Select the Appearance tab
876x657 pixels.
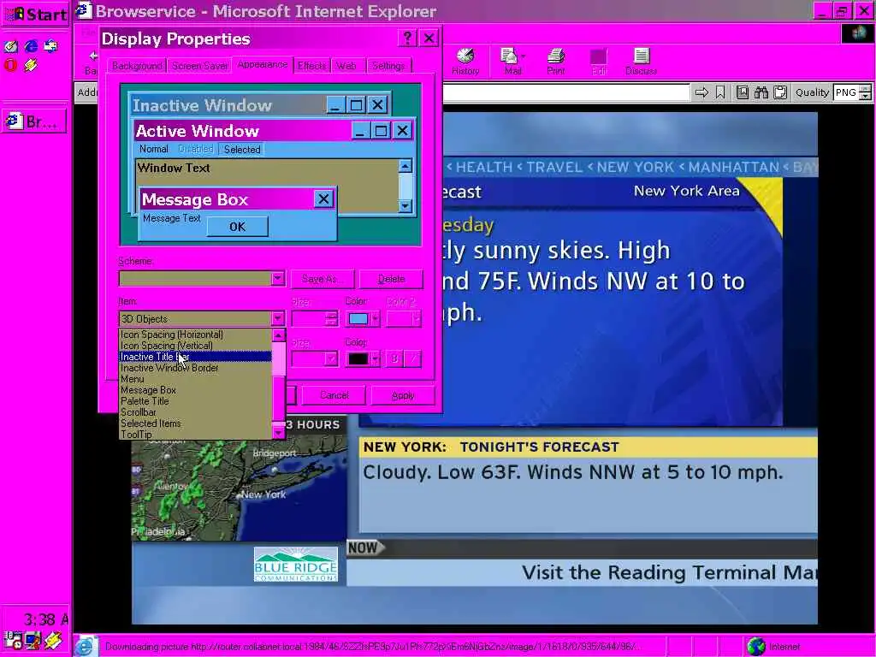[262, 64]
